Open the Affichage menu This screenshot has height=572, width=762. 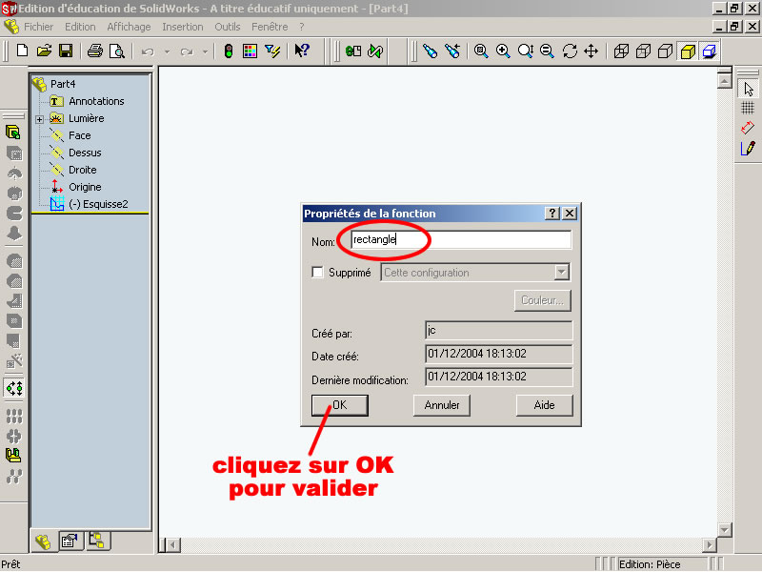point(129,27)
